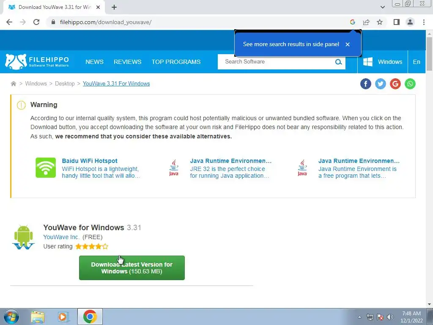Open the Windows platform selector
This screenshot has width=433, height=325.
tap(382, 62)
